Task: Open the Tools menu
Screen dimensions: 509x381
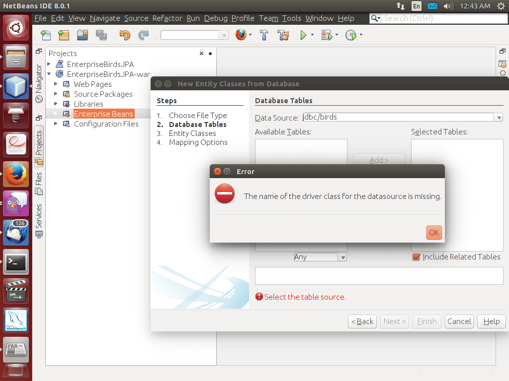Action: pyautogui.click(x=291, y=18)
